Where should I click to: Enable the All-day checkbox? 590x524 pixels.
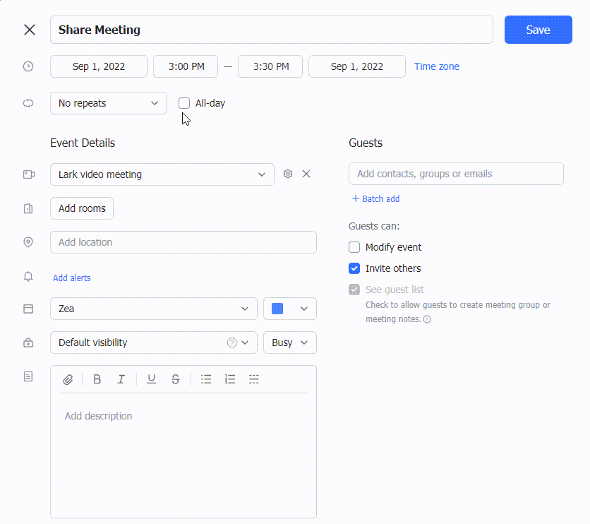click(184, 103)
